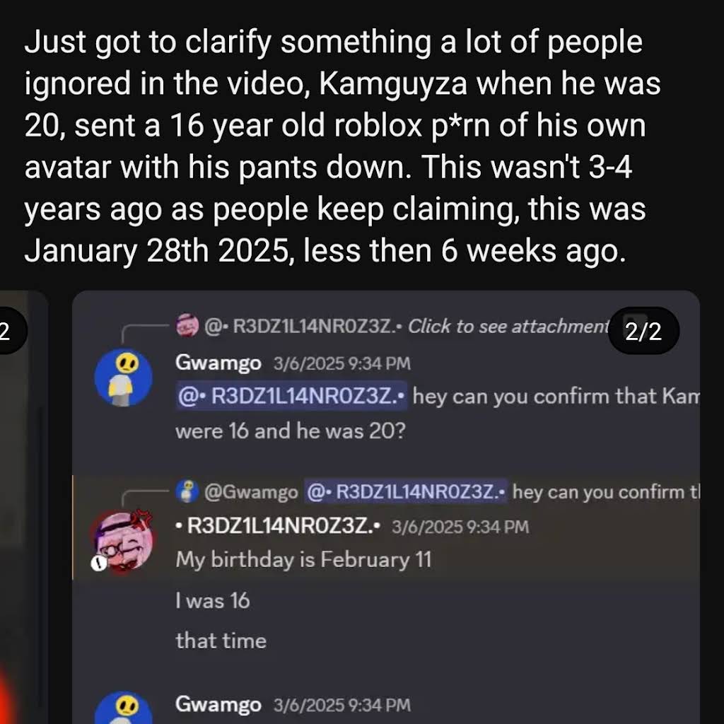
Task: Click the timestamp on Gwamgo's first message
Action: click(341, 364)
